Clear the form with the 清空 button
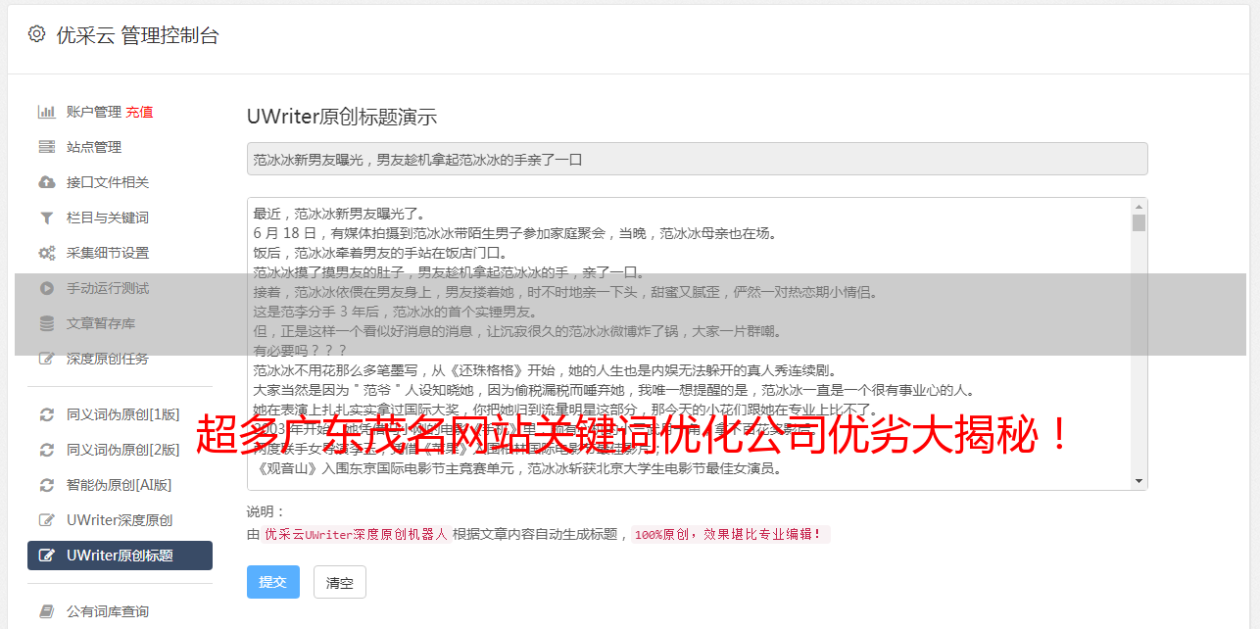Image resolution: width=1260 pixels, height=629 pixels. pyautogui.click(x=340, y=582)
